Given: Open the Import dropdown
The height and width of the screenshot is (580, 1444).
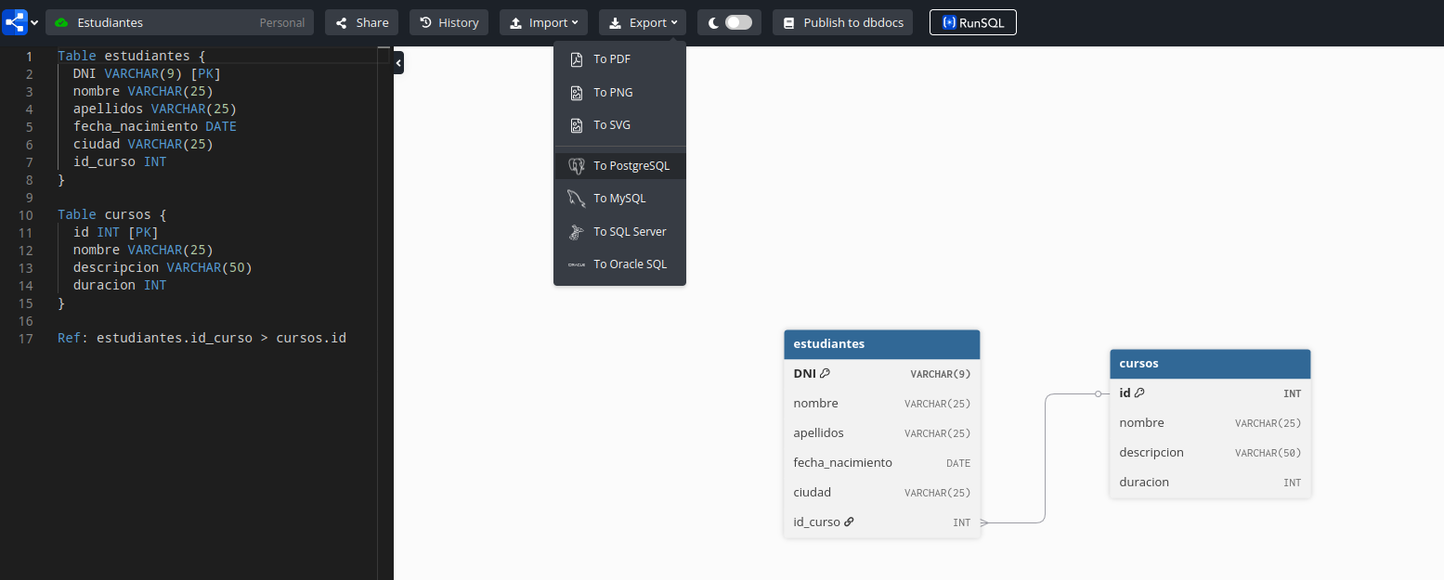Looking at the screenshot, I should pyautogui.click(x=543, y=22).
